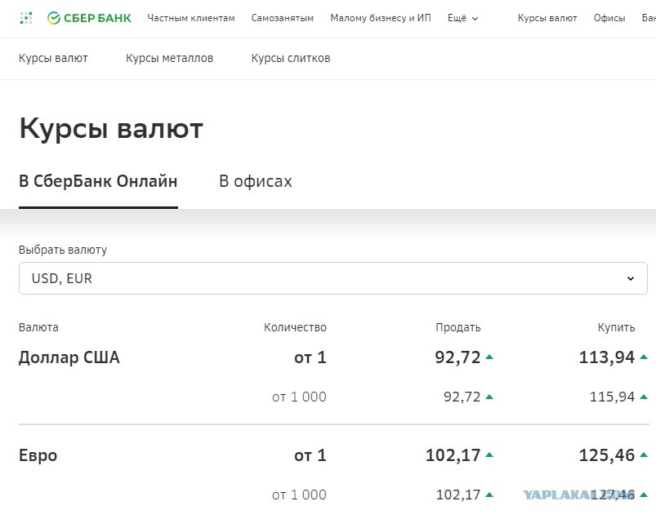
Task: Click the Количество column header
Action: [295, 327]
